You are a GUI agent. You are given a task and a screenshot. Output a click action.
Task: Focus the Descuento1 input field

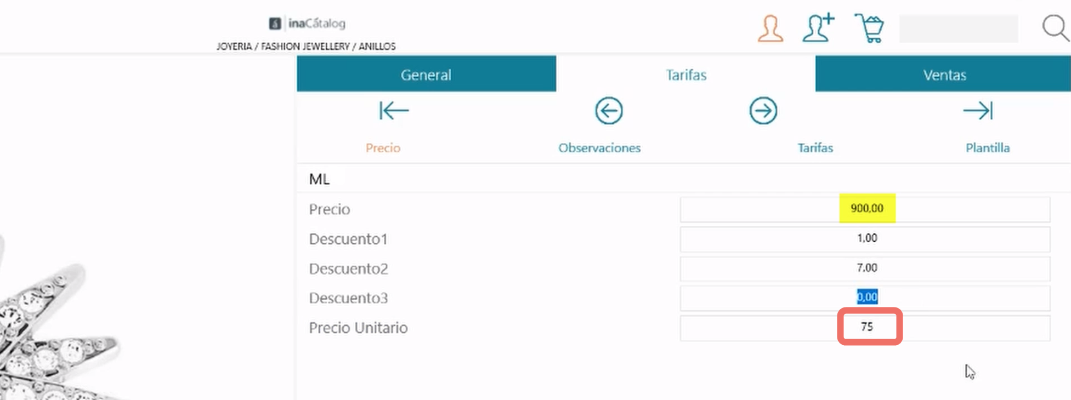coord(865,238)
